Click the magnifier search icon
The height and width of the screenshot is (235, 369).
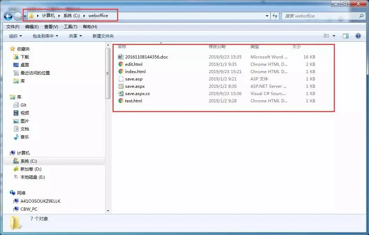point(361,16)
